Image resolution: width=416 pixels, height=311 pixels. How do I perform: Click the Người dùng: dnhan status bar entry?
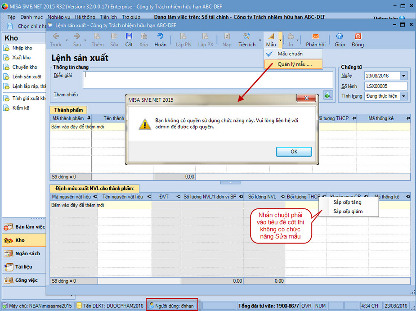click(172, 306)
